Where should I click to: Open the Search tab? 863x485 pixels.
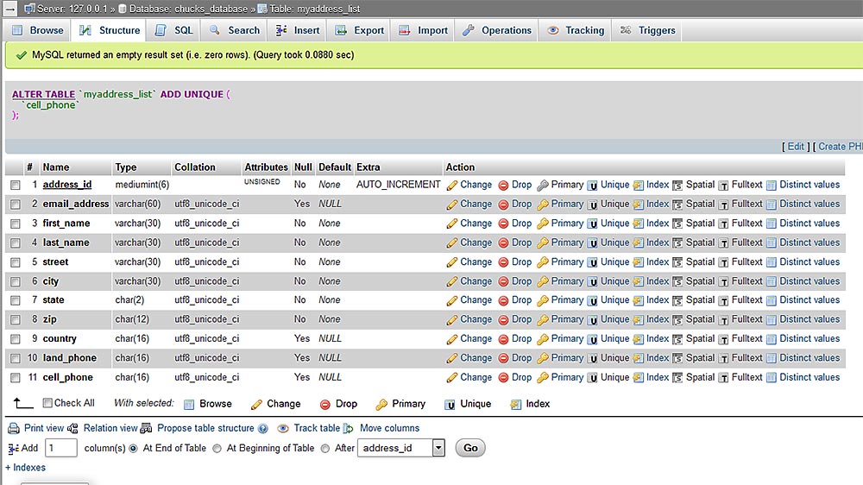click(235, 30)
